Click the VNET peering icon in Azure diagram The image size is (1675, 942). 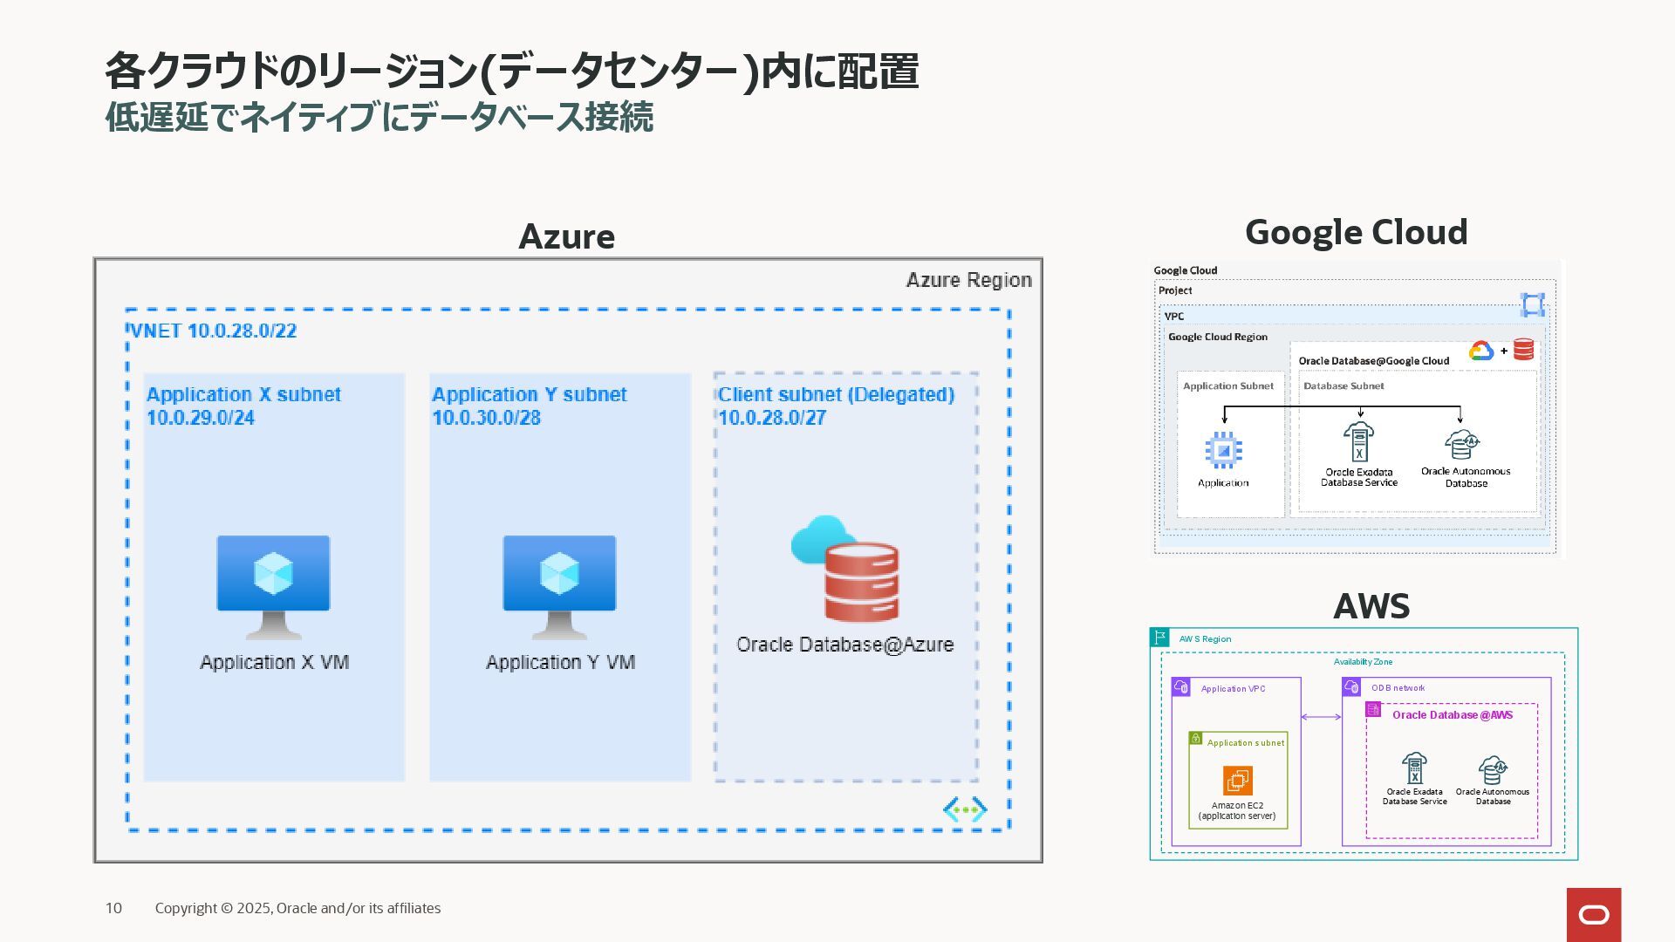(965, 809)
